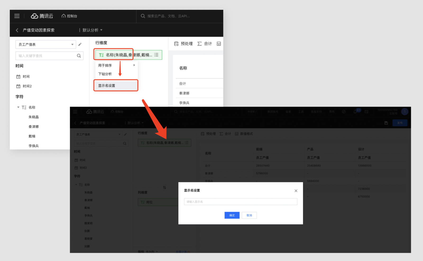Click 预处理 in the dimmed window toolbar
The image size is (423, 261).
[208, 134]
